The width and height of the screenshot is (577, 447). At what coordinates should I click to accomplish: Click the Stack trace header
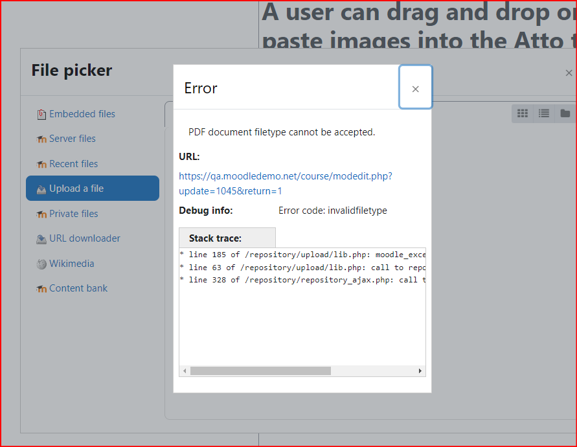(x=227, y=238)
